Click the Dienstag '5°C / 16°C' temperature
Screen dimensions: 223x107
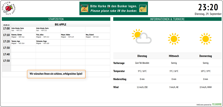(142, 71)
